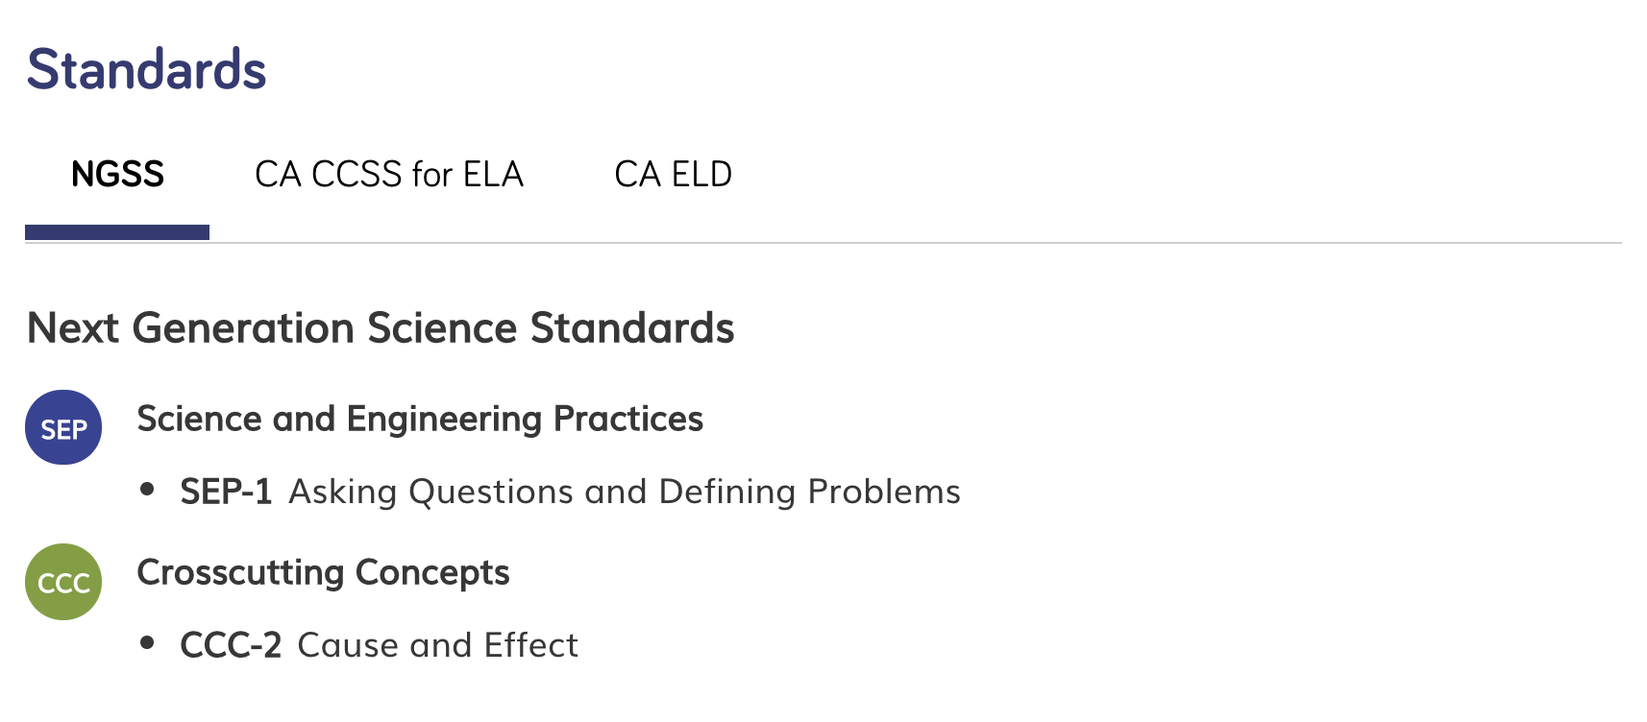This screenshot has width=1647, height=722.
Task: Click the blue SEP circle icon
Action: pyautogui.click(x=63, y=428)
